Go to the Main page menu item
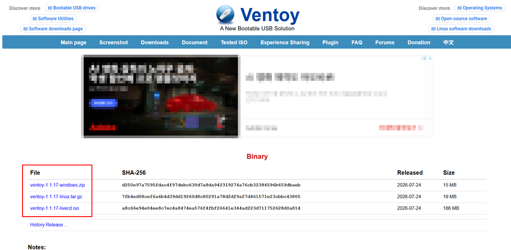Image resolution: width=511 pixels, height=250 pixels. point(73,42)
